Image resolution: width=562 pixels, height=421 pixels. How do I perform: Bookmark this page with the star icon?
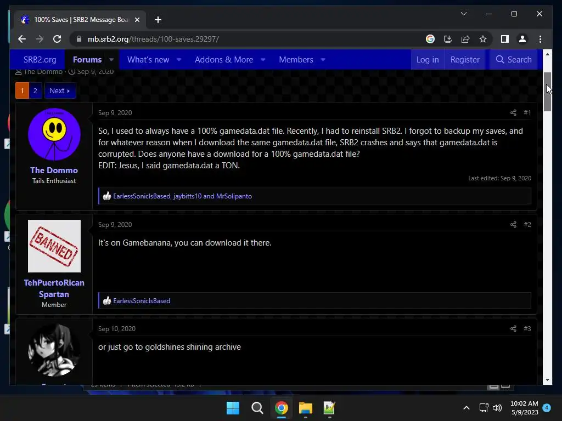tap(483, 39)
